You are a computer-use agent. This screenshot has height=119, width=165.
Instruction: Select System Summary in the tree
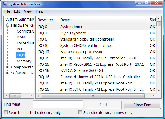point(20,19)
